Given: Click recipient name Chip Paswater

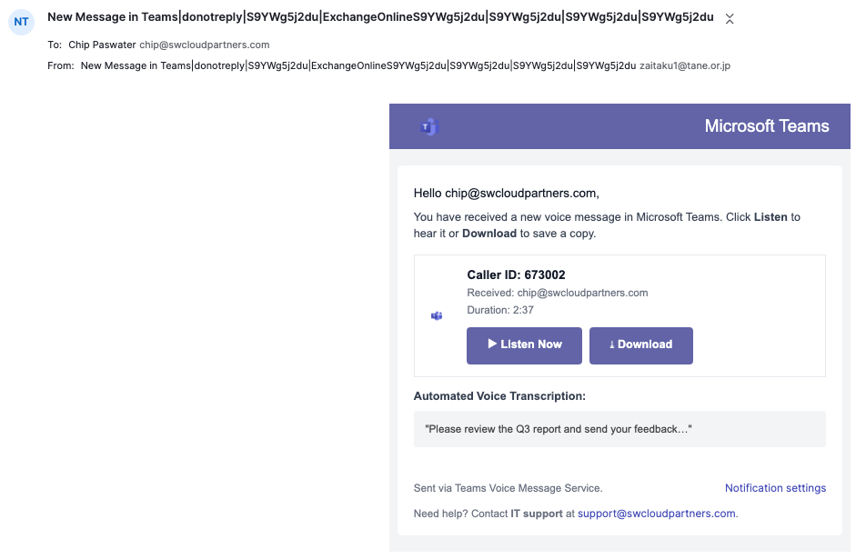Looking at the screenshot, I should click(x=102, y=45).
